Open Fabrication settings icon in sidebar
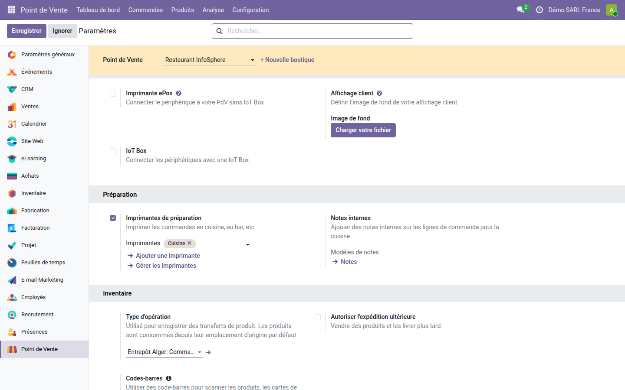Screen dimensions: 625x390 click(x=12, y=211)
